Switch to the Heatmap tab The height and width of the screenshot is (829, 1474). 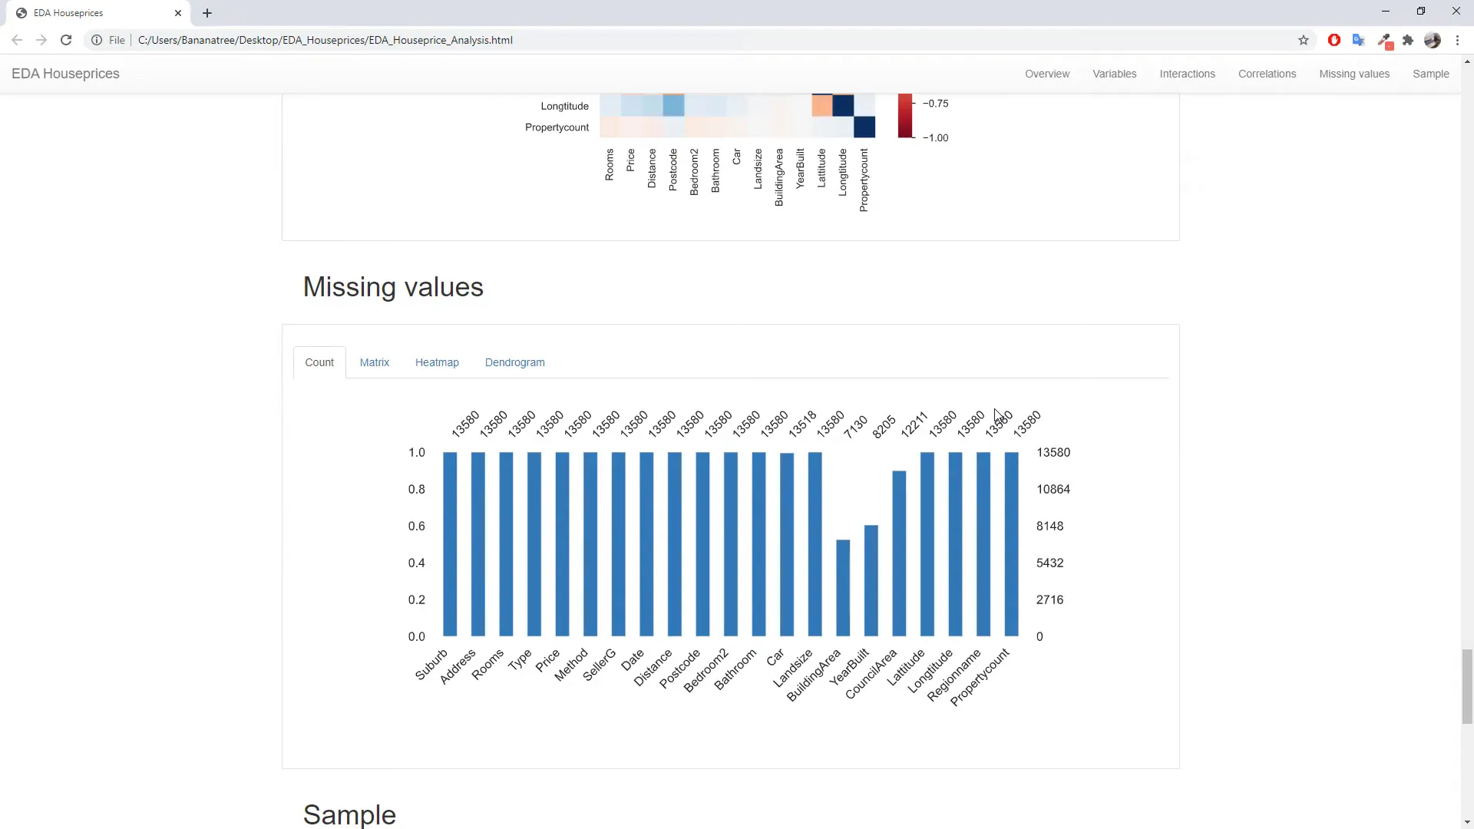[437, 362]
